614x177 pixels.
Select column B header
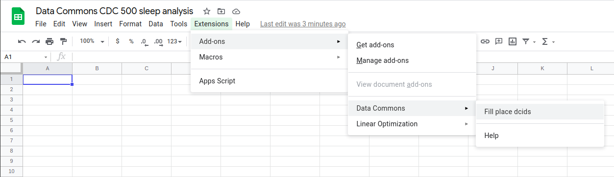97,68
